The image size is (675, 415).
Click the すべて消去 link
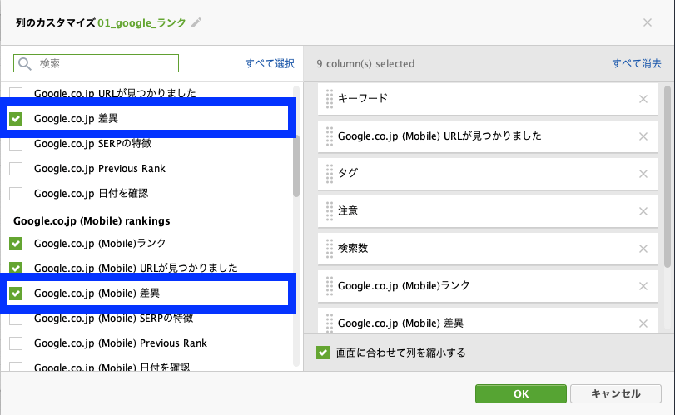[636, 64]
